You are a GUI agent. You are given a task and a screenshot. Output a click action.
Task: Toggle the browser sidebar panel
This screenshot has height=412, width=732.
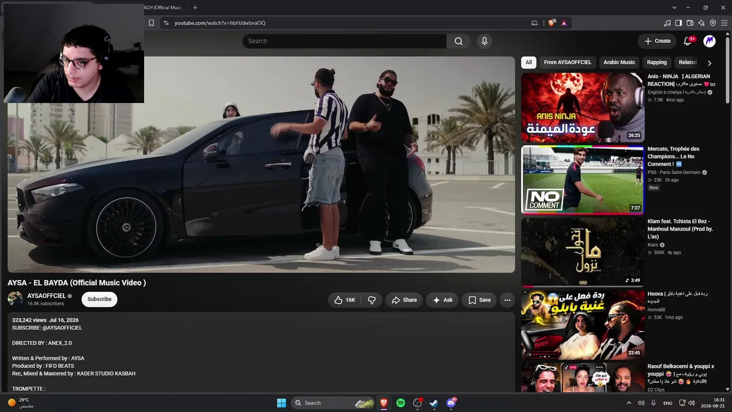679,23
